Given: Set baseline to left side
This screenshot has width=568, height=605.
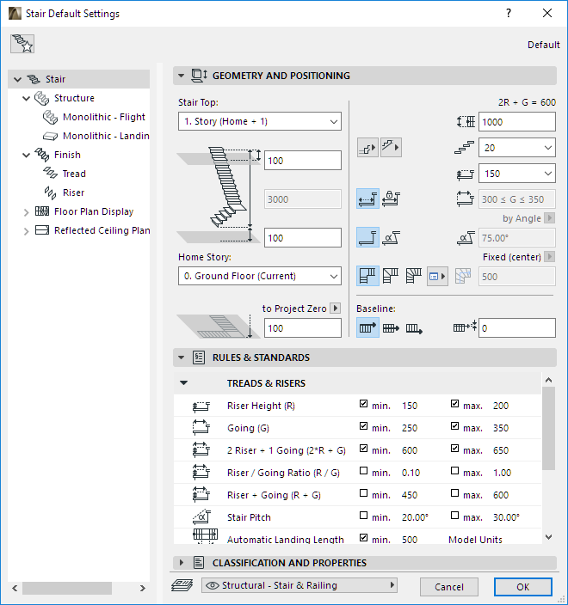Looking at the screenshot, I should pyautogui.click(x=367, y=328).
